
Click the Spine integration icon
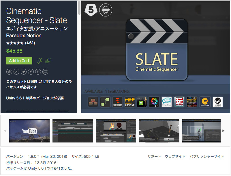(x=117, y=102)
